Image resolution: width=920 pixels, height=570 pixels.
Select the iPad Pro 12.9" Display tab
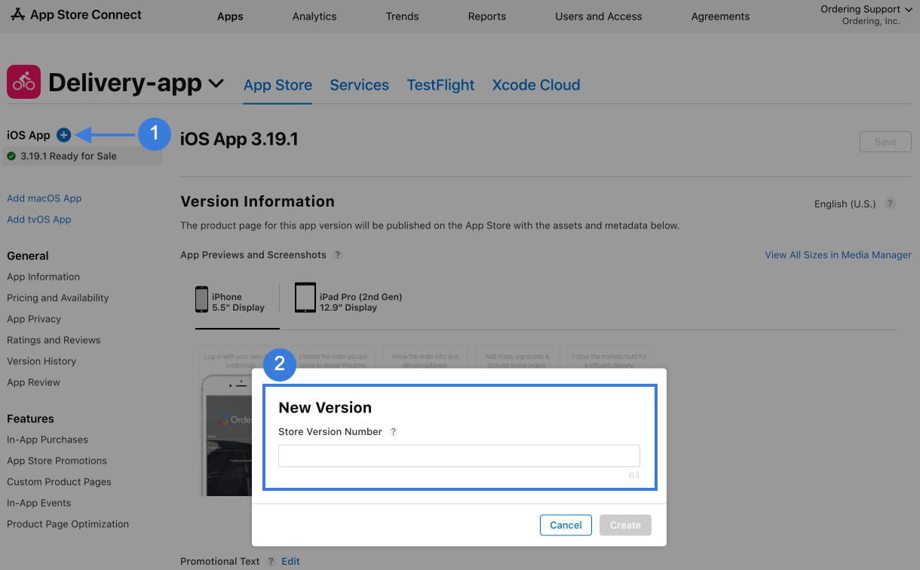coord(348,298)
